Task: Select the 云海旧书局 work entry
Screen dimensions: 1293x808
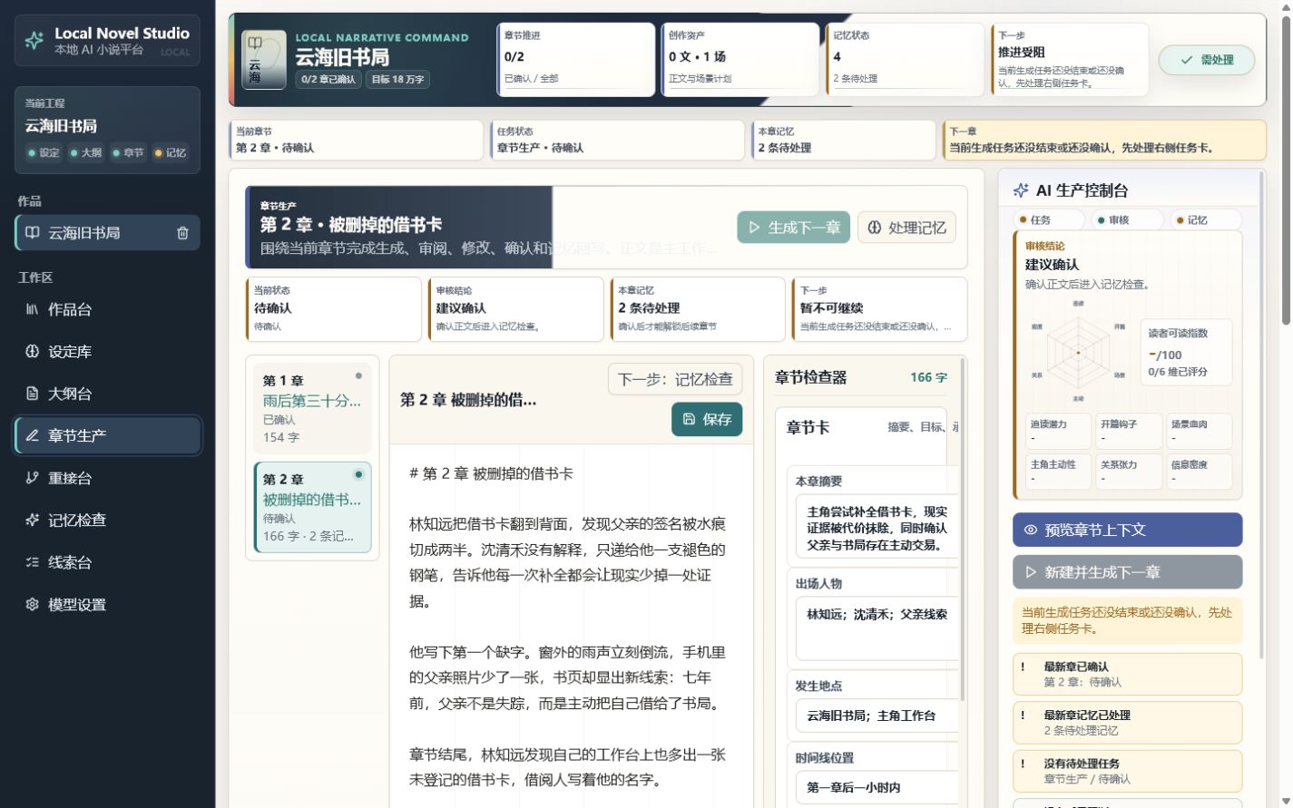Action: (107, 233)
